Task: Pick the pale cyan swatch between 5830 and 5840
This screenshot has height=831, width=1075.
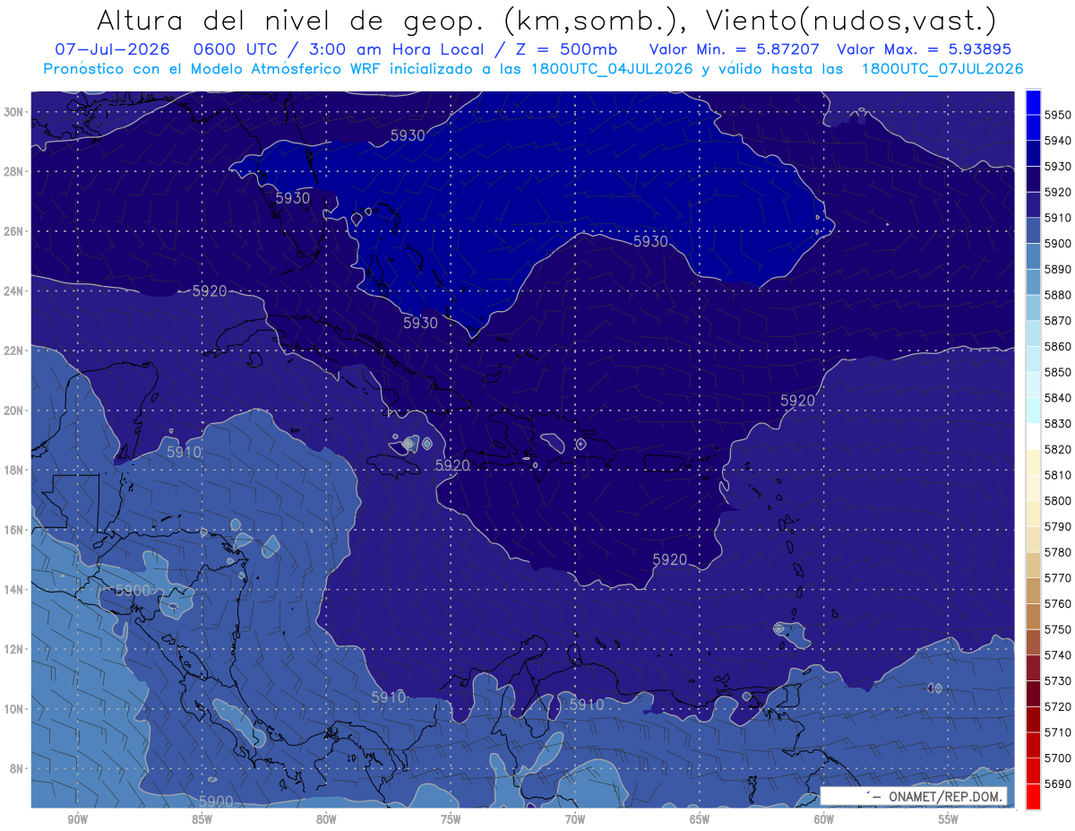Action: pos(1033,410)
